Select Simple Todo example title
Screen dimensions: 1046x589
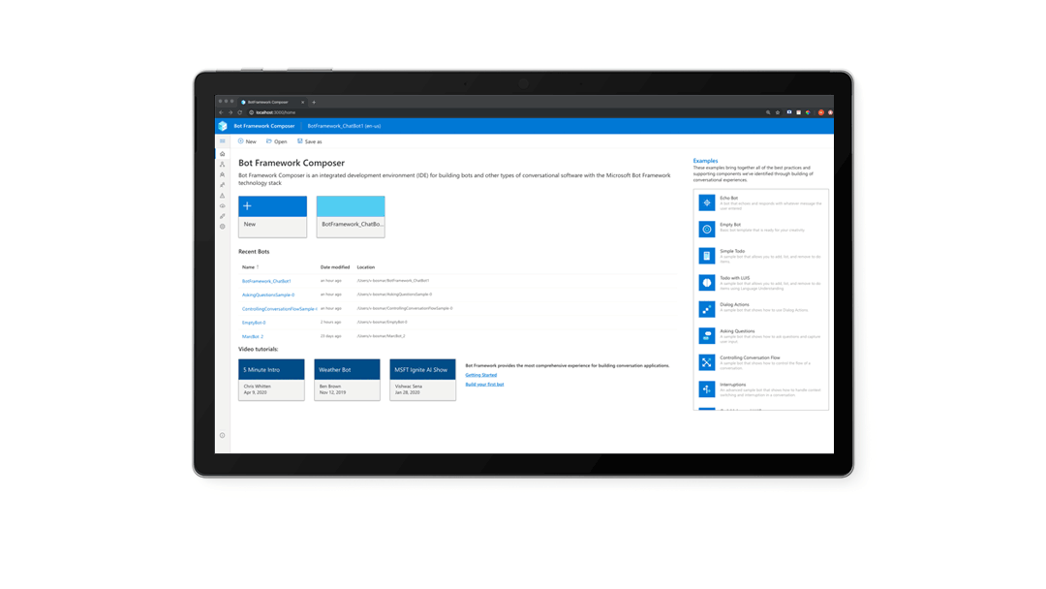(x=732, y=252)
